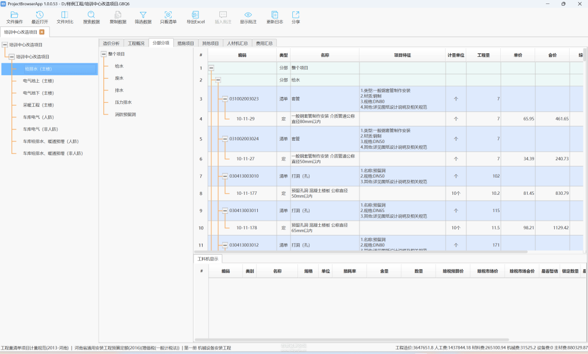Switch to the 人材机汇总 tab
The height and width of the screenshot is (354, 588).
tap(237, 43)
